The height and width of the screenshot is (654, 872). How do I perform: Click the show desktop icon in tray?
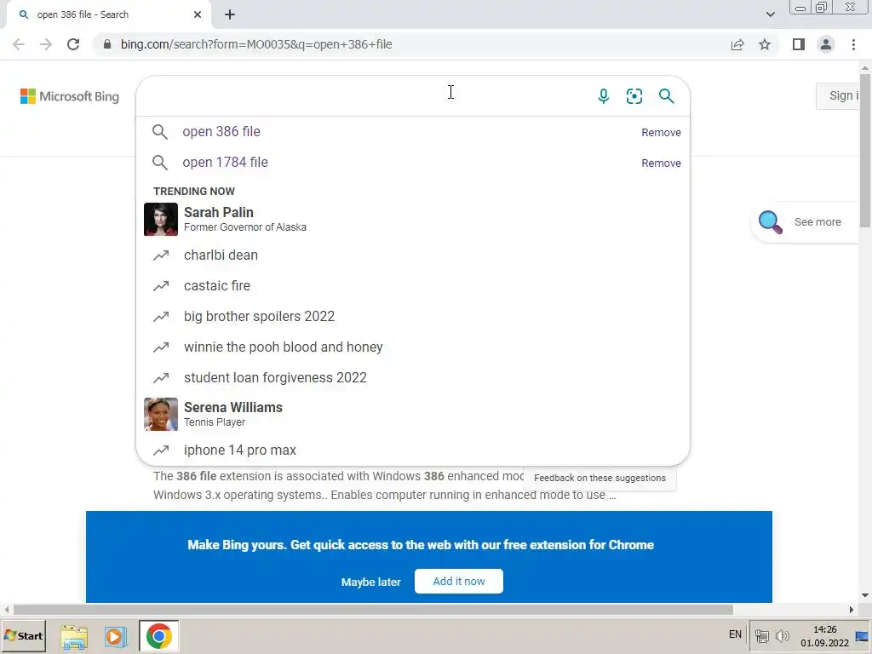click(x=863, y=636)
